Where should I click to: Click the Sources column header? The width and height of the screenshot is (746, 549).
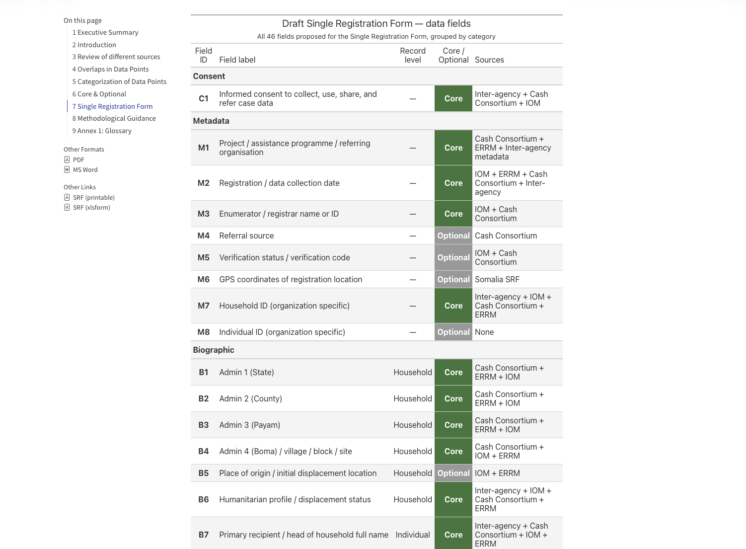tap(489, 60)
